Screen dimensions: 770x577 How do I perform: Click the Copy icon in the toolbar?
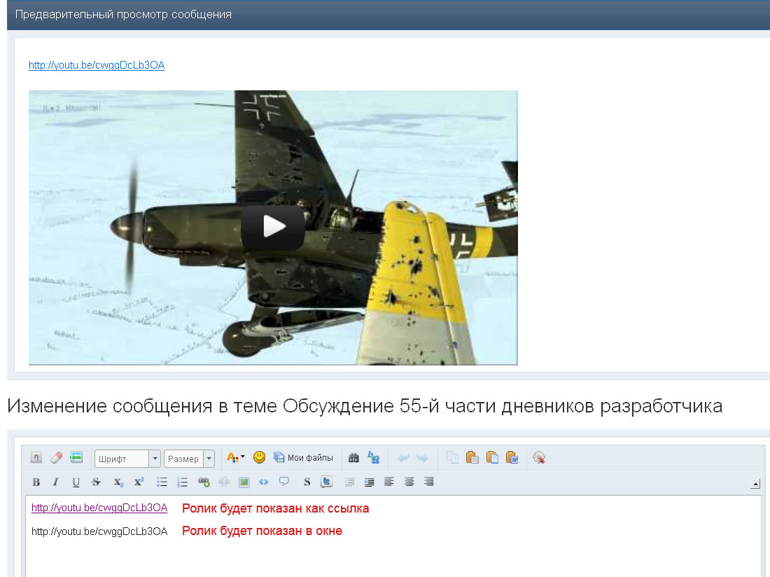[452, 458]
